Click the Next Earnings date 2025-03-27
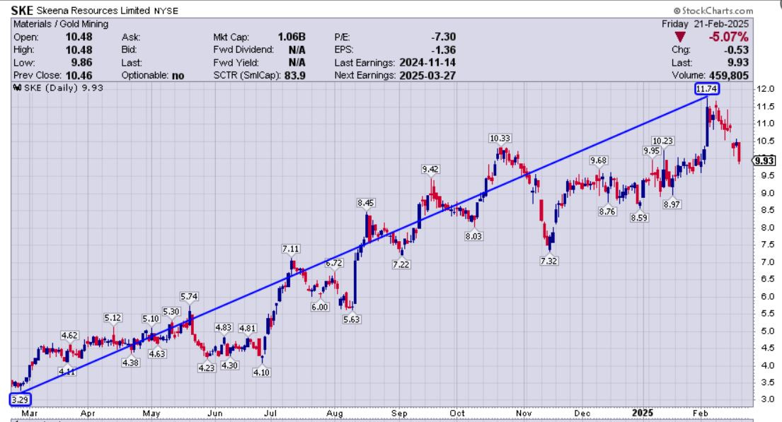Screen dimensions: 782x422 pos(427,75)
